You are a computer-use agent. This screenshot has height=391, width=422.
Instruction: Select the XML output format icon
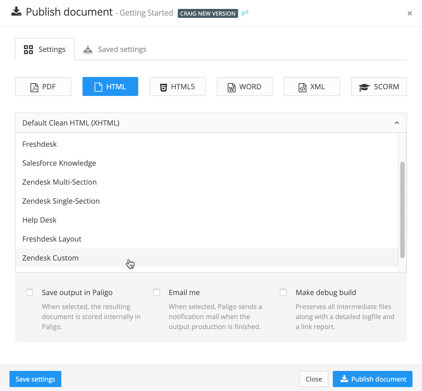pos(302,87)
